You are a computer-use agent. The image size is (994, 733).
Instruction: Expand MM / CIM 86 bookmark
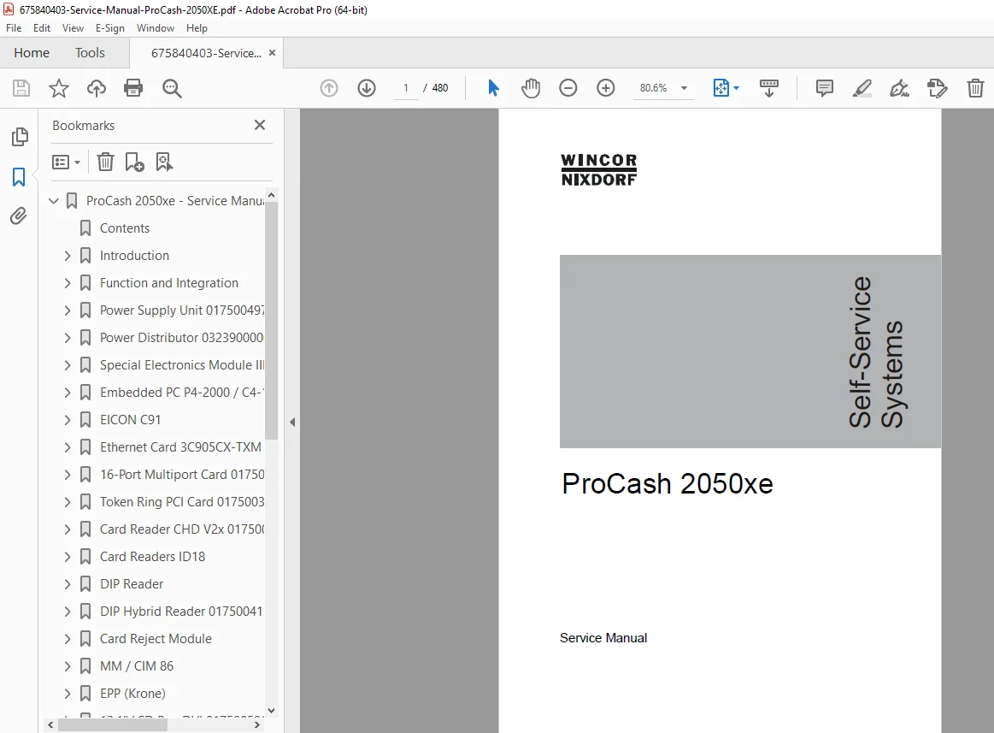point(68,665)
